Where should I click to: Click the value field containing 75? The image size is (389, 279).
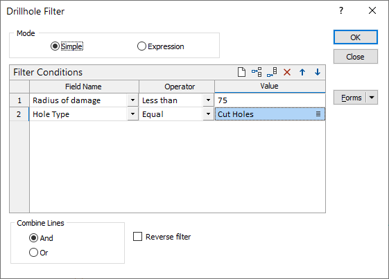click(x=270, y=100)
